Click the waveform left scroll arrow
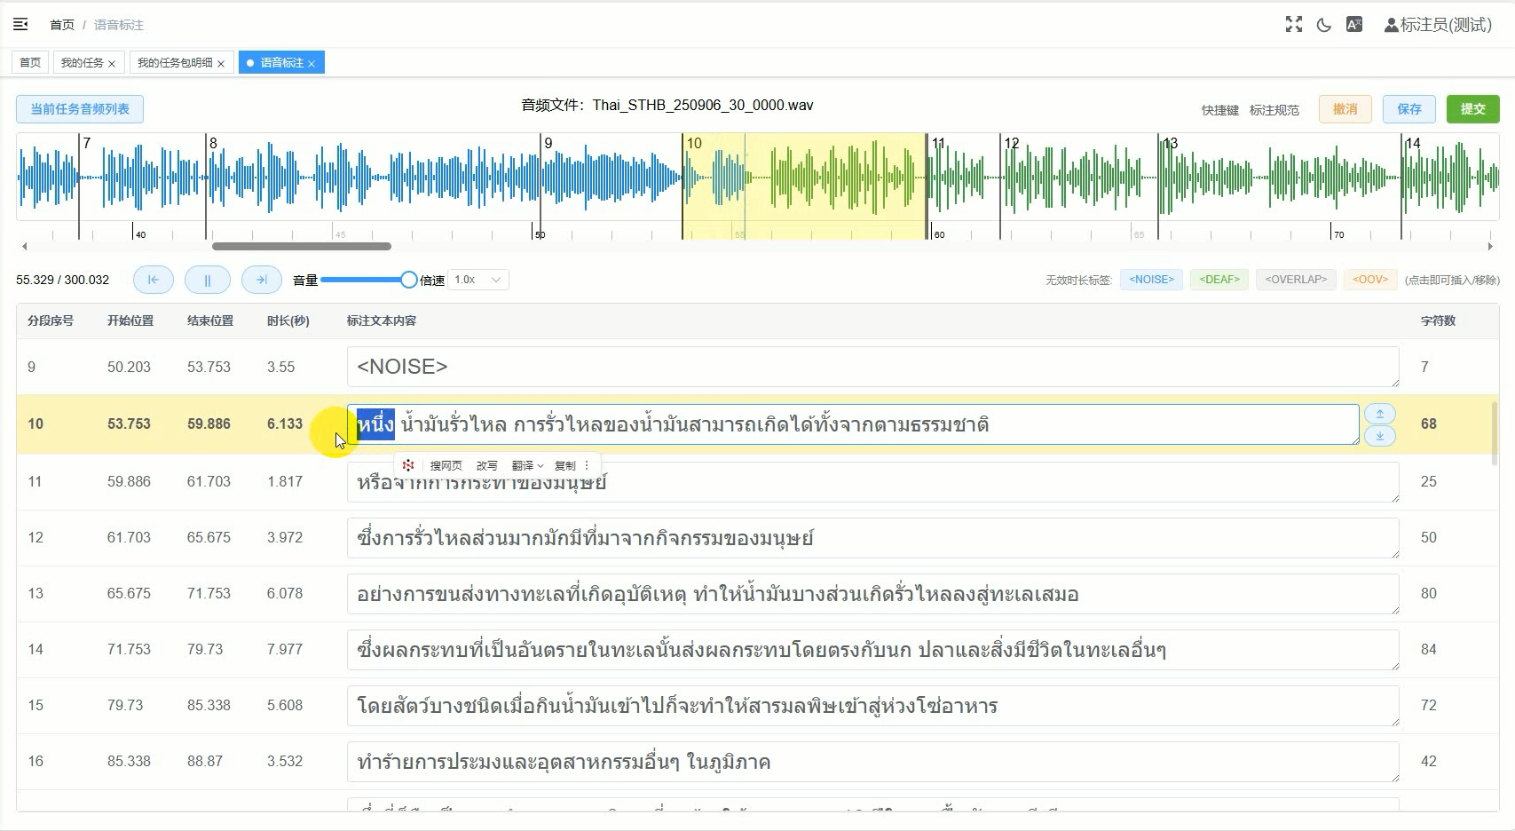1515x831 pixels. tap(24, 247)
